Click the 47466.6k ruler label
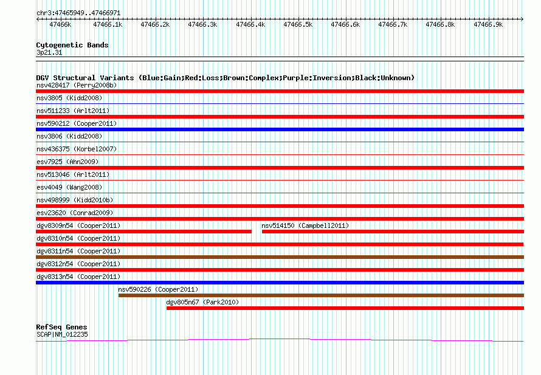Image resolution: width=541 pixels, height=375 pixels. [345, 24]
